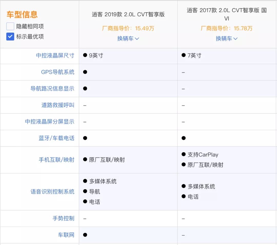
Task: Click the 支持CarPlay entry in the 2017 column
Action: pos(203,155)
